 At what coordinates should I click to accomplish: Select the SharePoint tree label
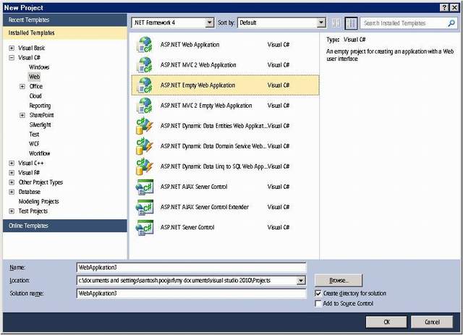41,115
